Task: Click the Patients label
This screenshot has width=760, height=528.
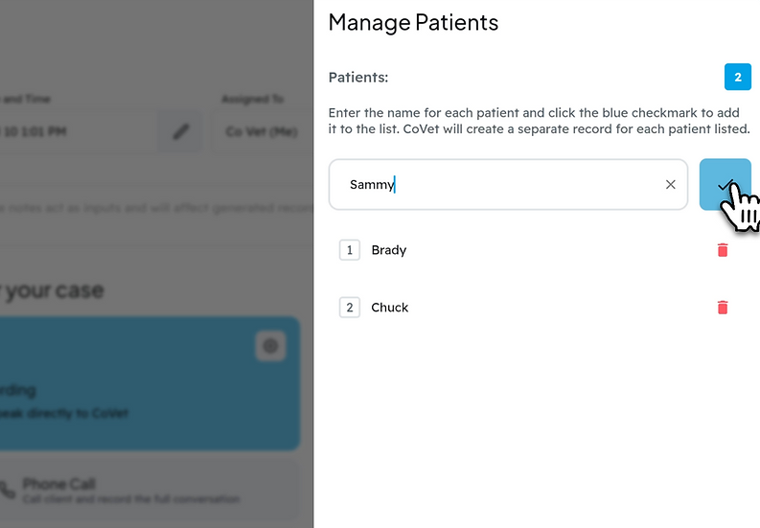Action: (x=358, y=77)
